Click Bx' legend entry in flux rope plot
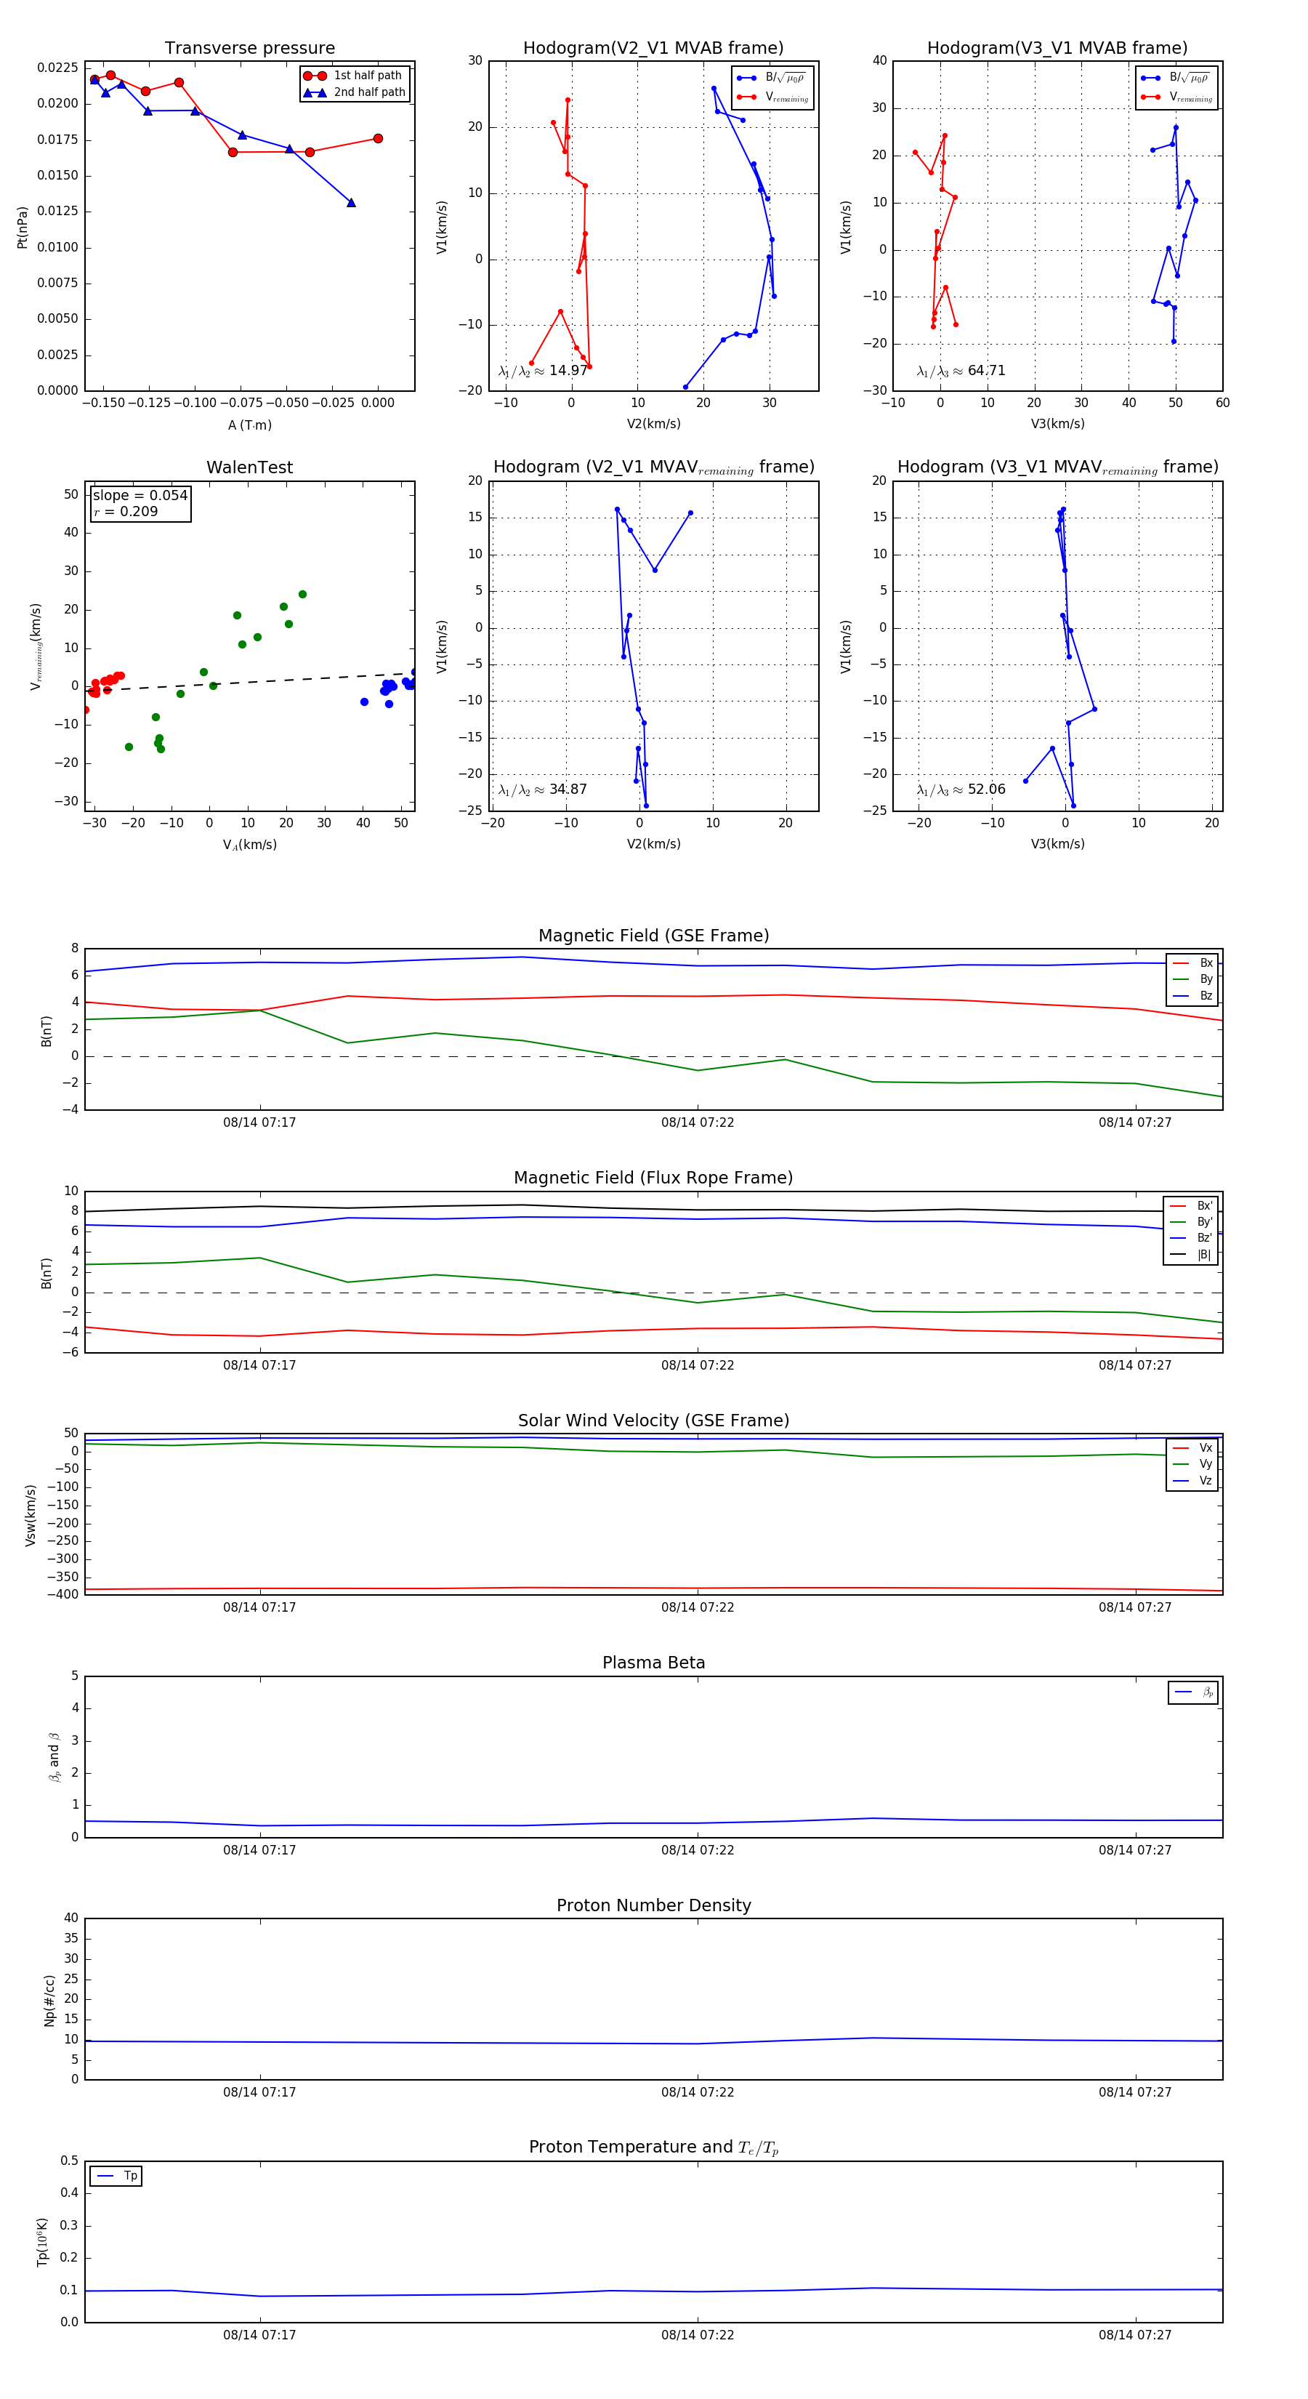1308x2399 pixels. point(1191,1205)
